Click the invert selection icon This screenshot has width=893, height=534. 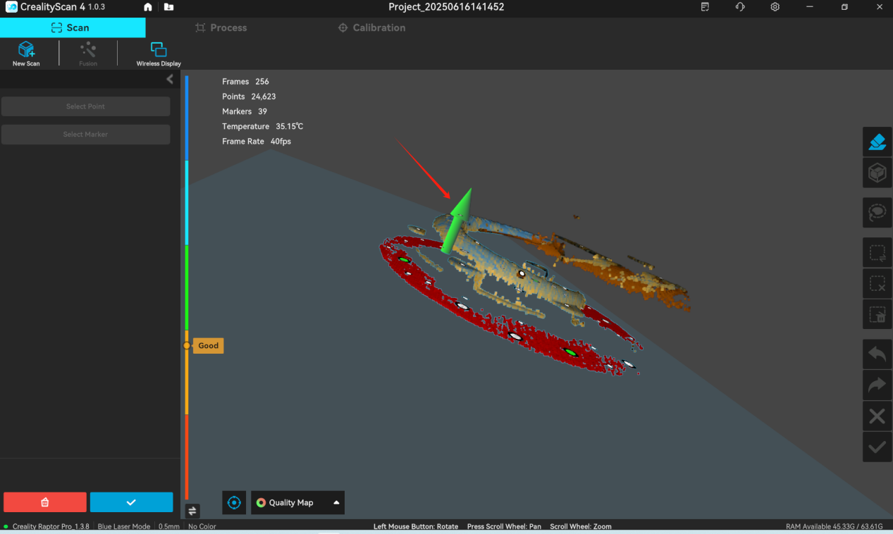[877, 252]
